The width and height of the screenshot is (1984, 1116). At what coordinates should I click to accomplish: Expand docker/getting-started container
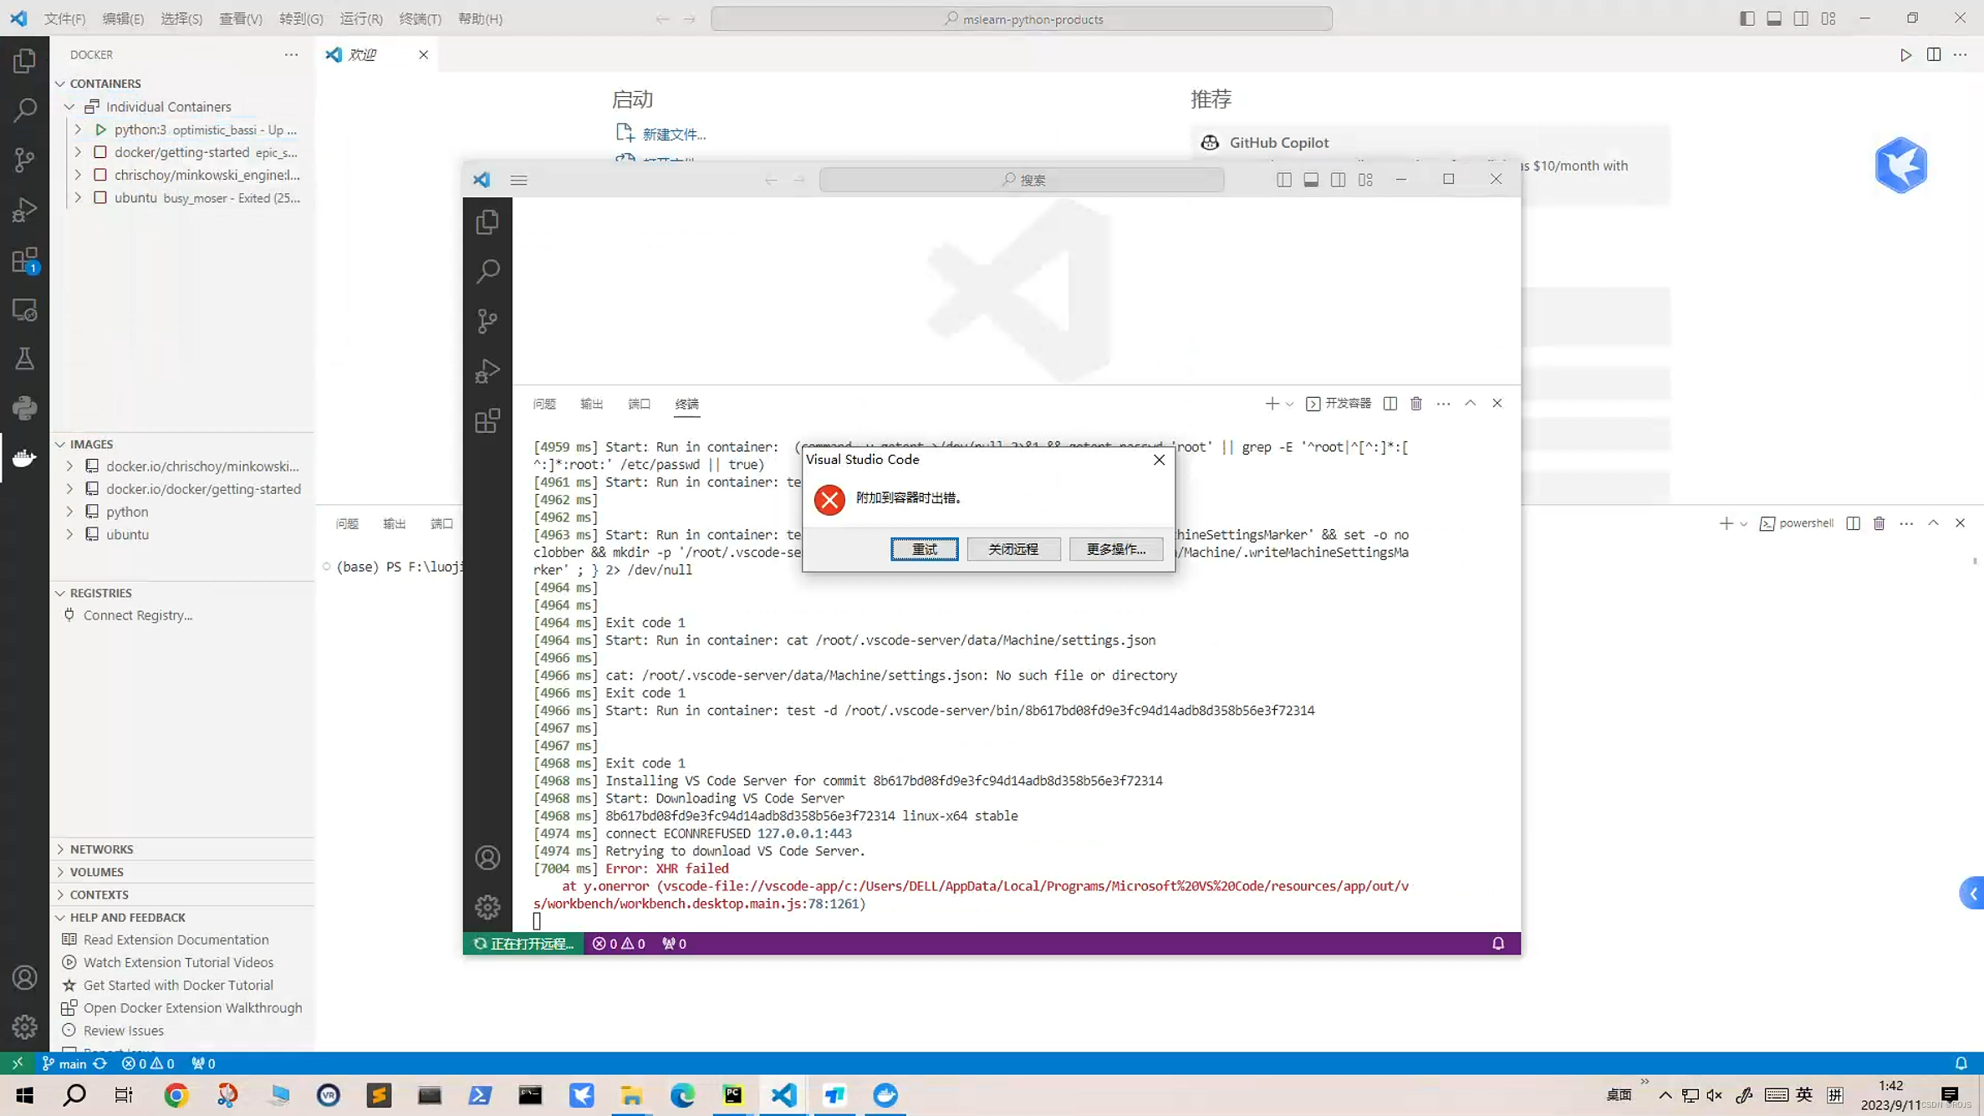pyautogui.click(x=78, y=152)
